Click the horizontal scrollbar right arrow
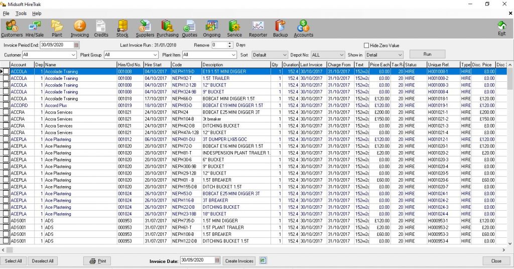The image size is (514, 269). pyautogui.click(x=504, y=250)
